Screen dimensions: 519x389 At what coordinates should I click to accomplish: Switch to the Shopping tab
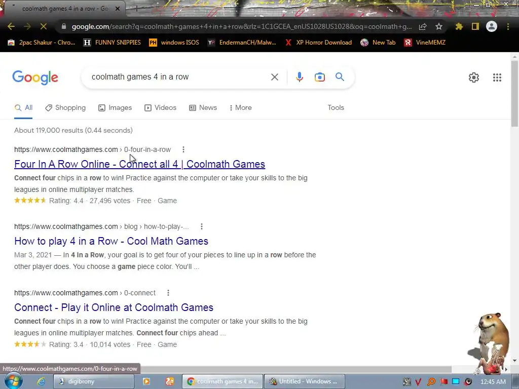click(x=65, y=107)
